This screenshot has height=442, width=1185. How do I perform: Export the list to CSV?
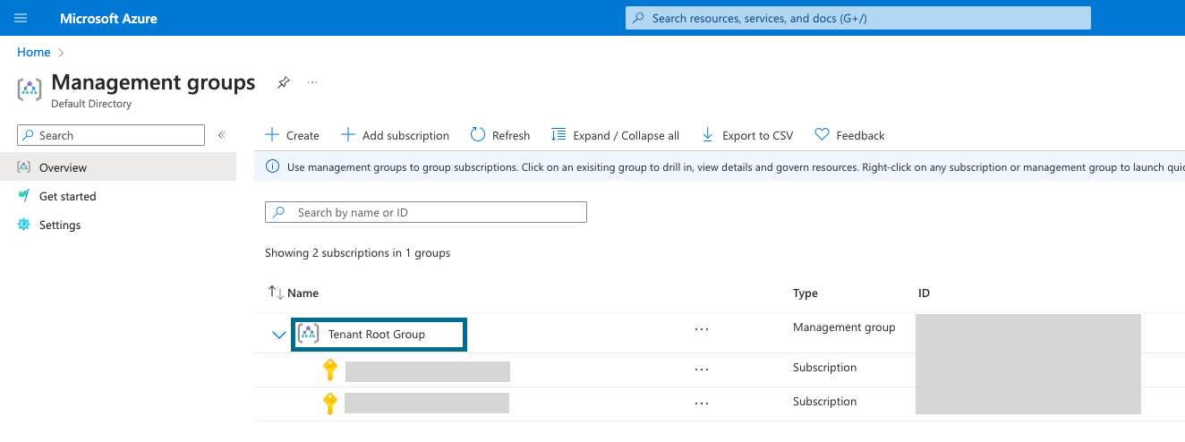[747, 135]
